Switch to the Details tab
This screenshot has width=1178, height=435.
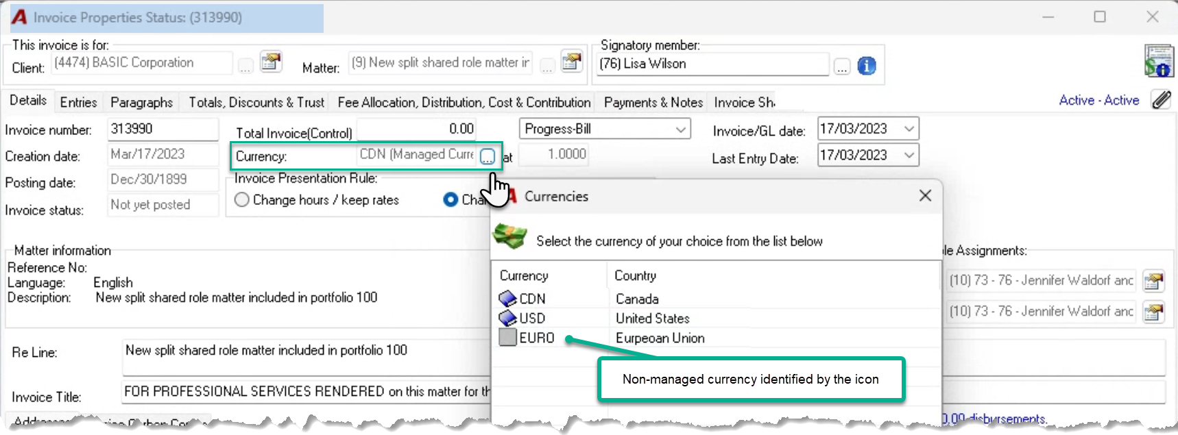point(28,100)
